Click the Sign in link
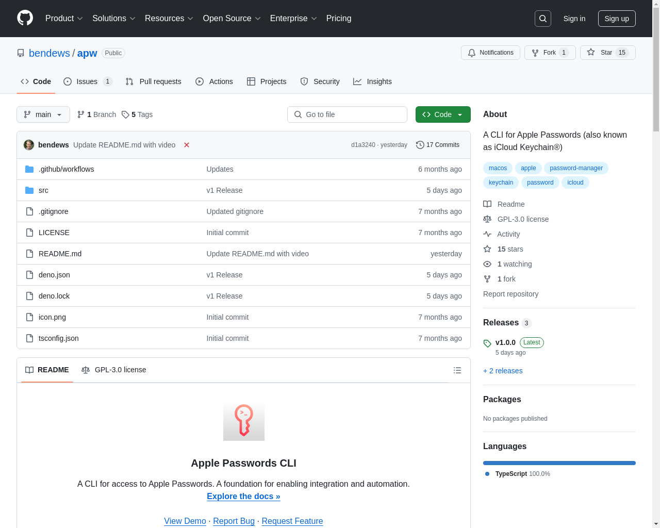 574,19
